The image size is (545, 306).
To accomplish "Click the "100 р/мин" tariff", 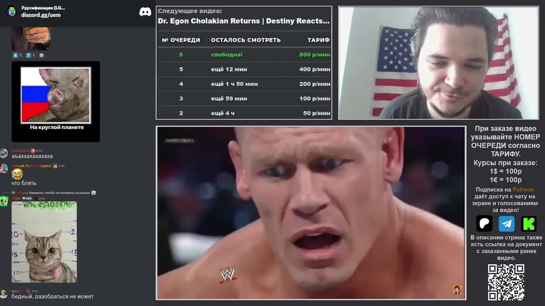I will point(315,99).
